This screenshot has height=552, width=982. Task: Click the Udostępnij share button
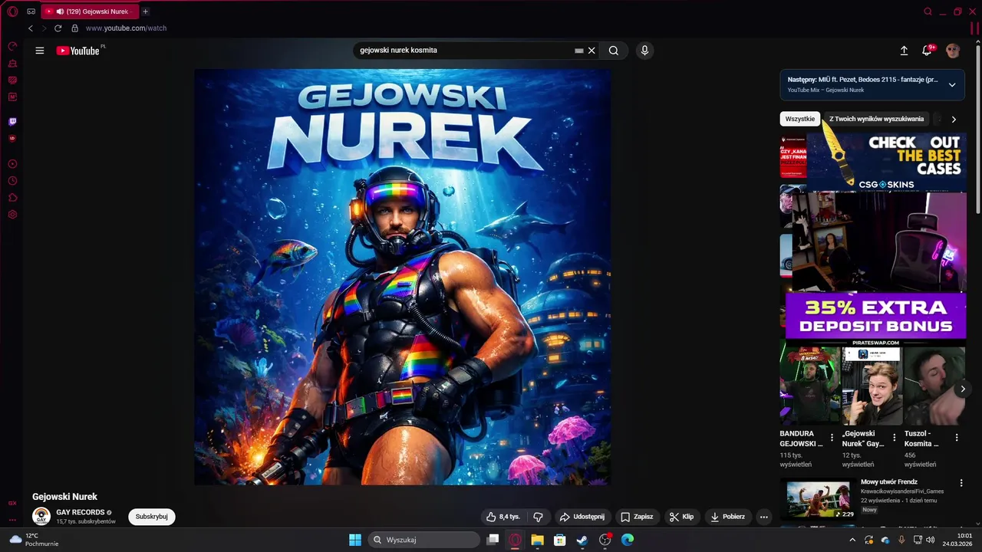582,517
